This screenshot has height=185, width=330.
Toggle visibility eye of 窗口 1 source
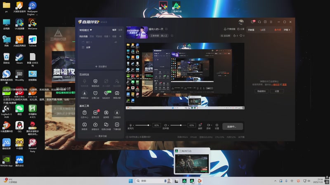(x=116, y=42)
